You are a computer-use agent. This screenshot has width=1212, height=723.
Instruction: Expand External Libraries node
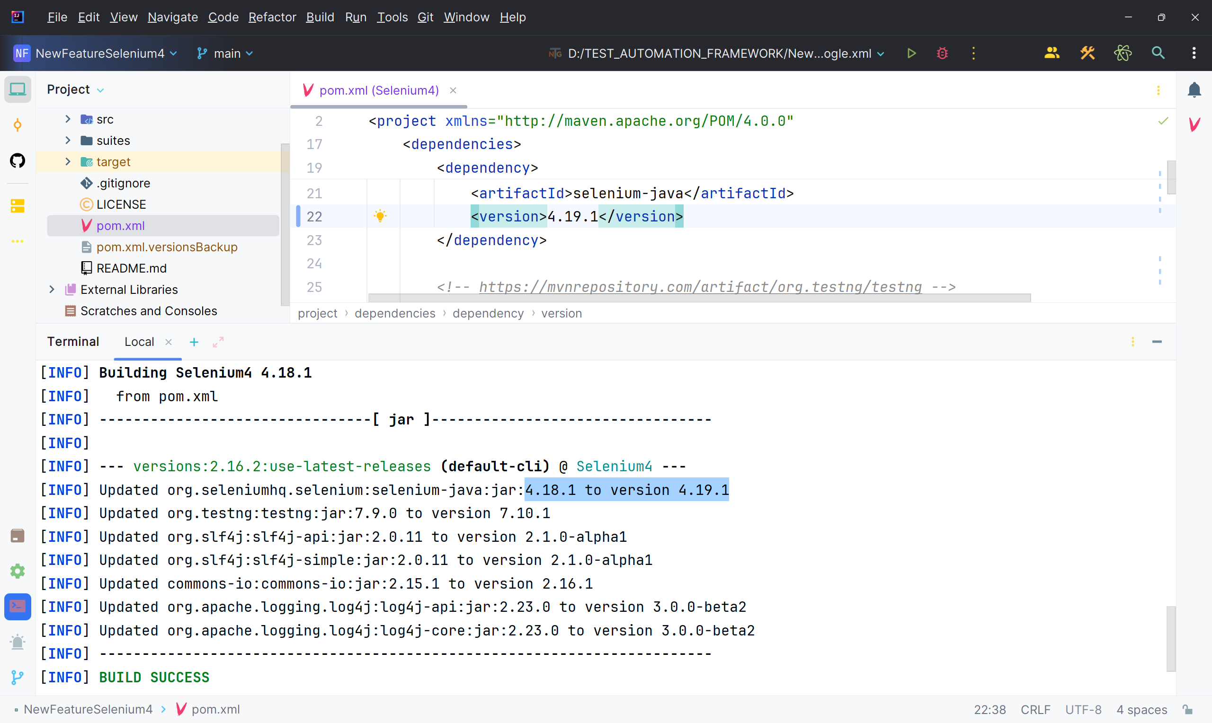click(52, 290)
